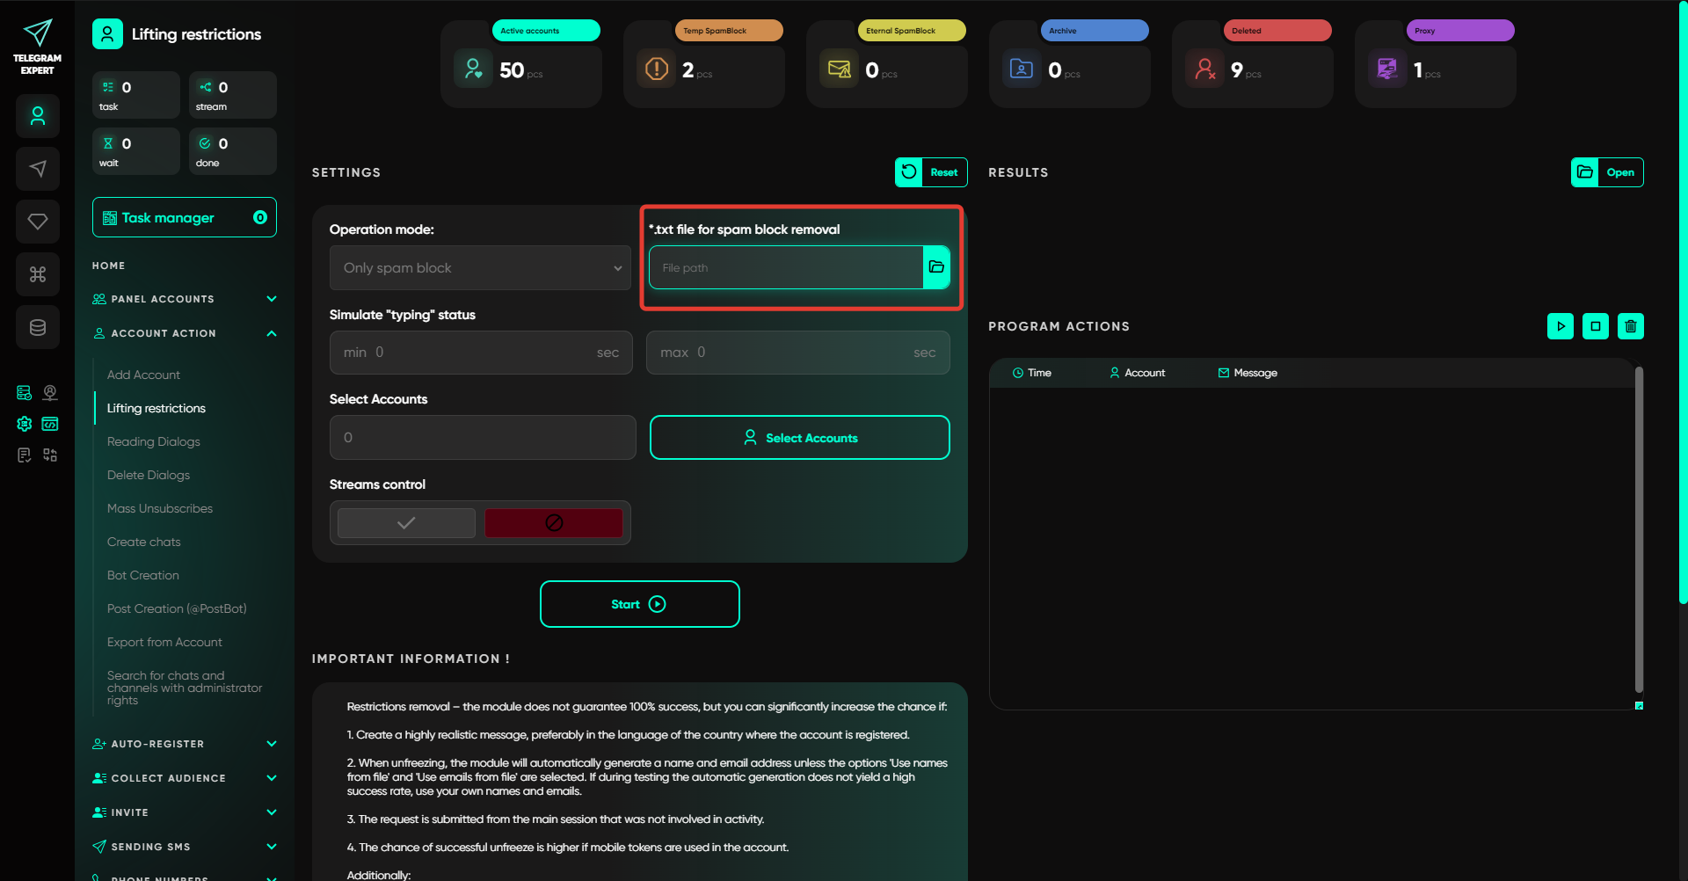The image size is (1688, 881).
Task: Click the Reset settings button
Action: pos(931,172)
